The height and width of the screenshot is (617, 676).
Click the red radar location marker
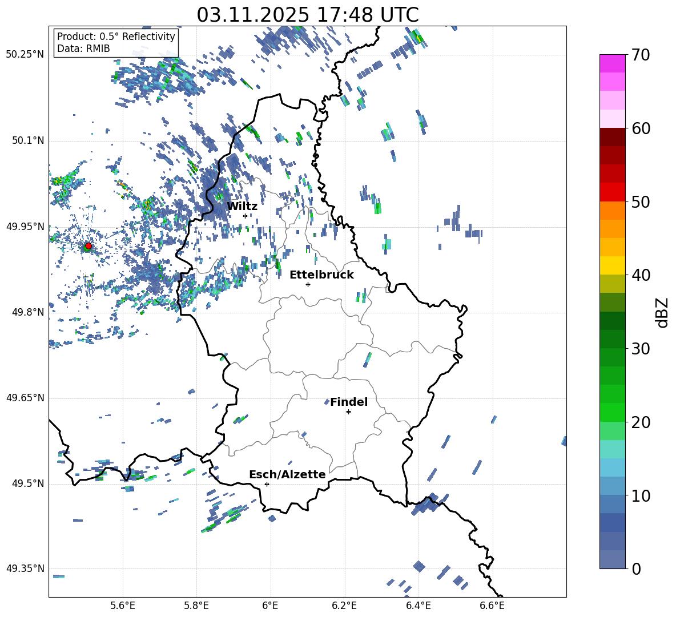(88, 246)
